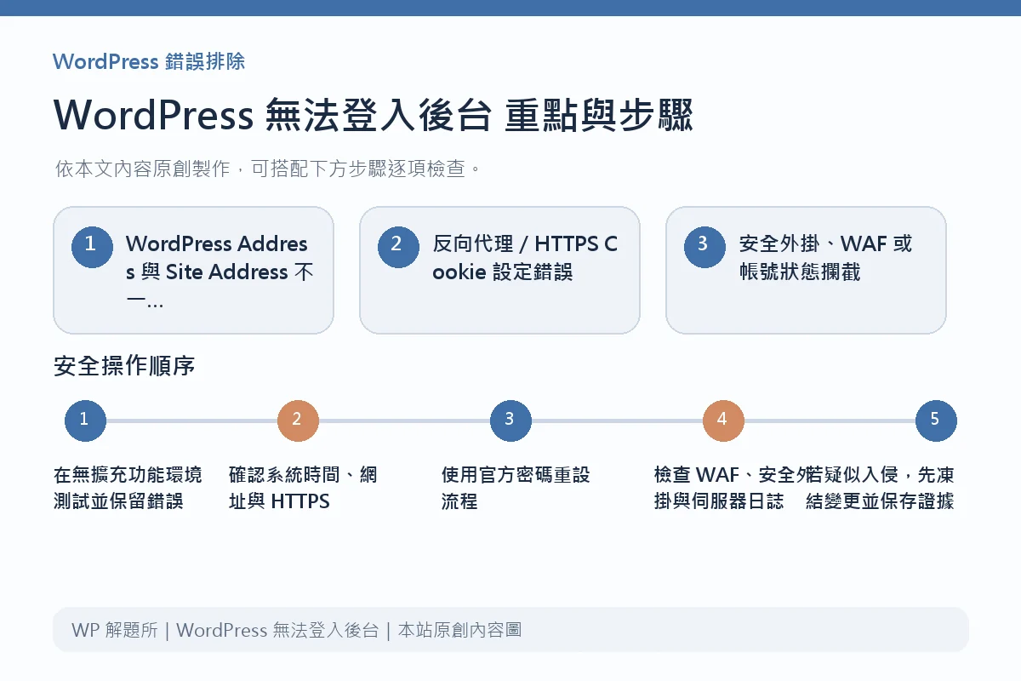The height and width of the screenshot is (681, 1021).
Task: Click the title 'WordPress 無法登入後台 重點與步驟'
Action: [374, 116]
